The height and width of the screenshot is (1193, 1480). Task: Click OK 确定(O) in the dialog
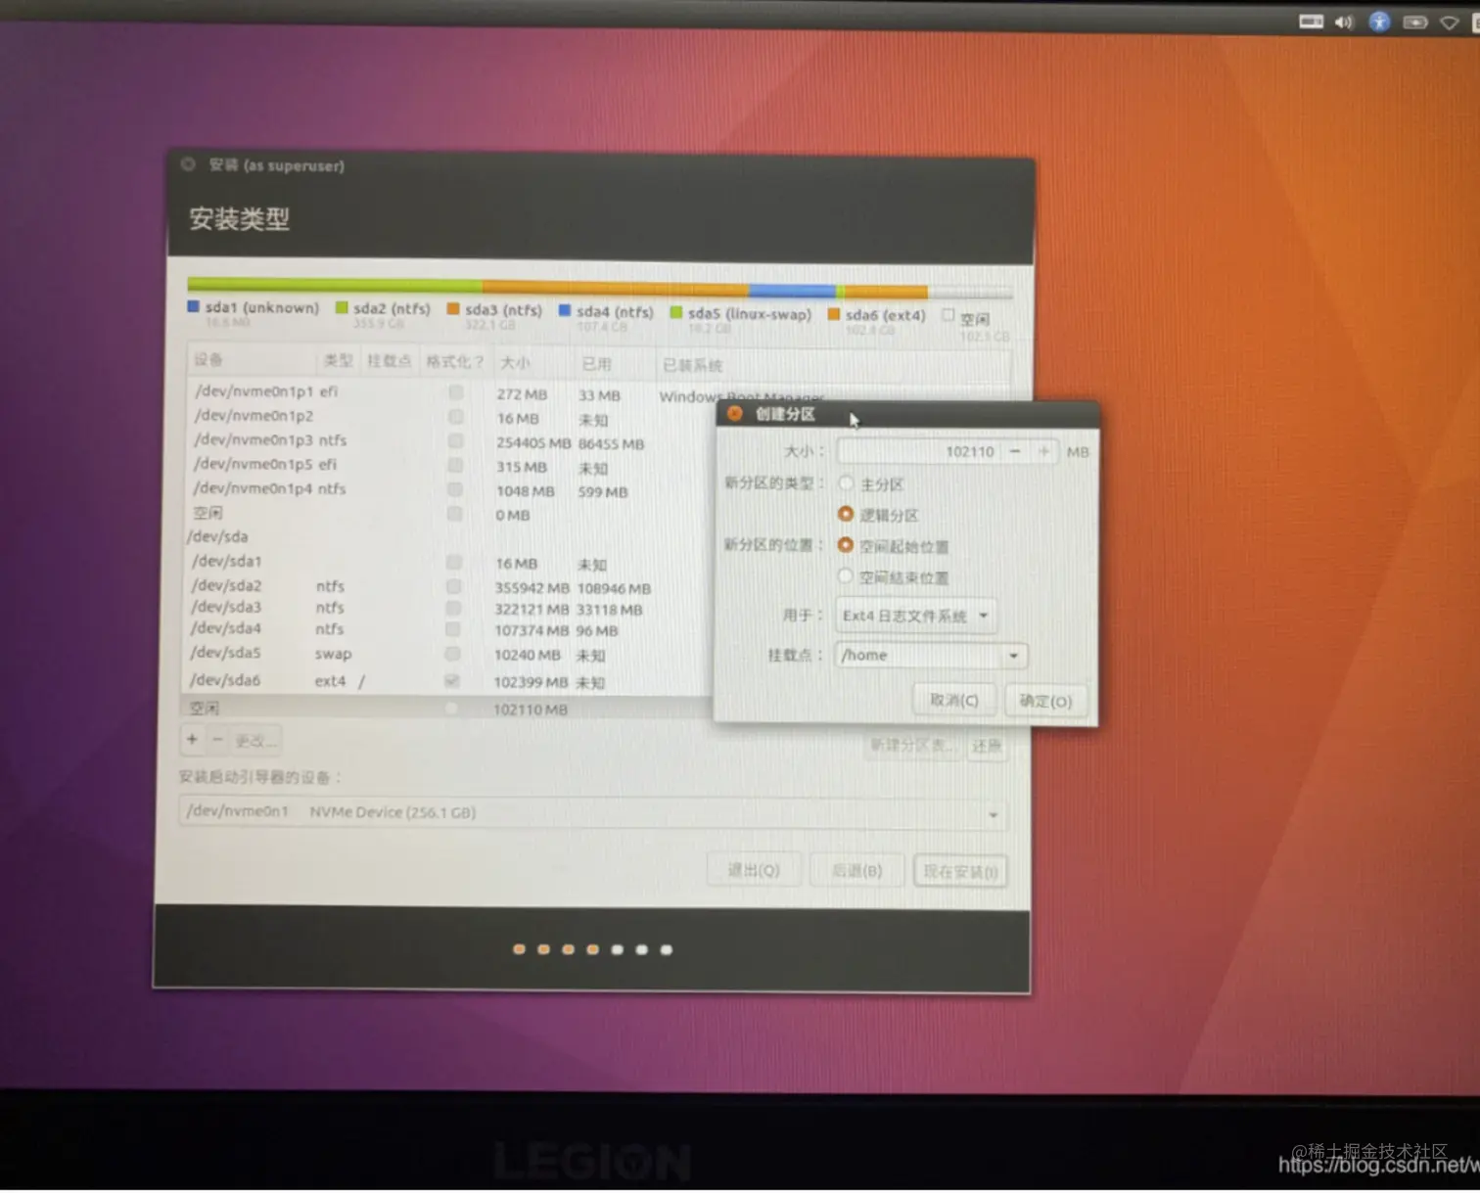[1045, 701]
